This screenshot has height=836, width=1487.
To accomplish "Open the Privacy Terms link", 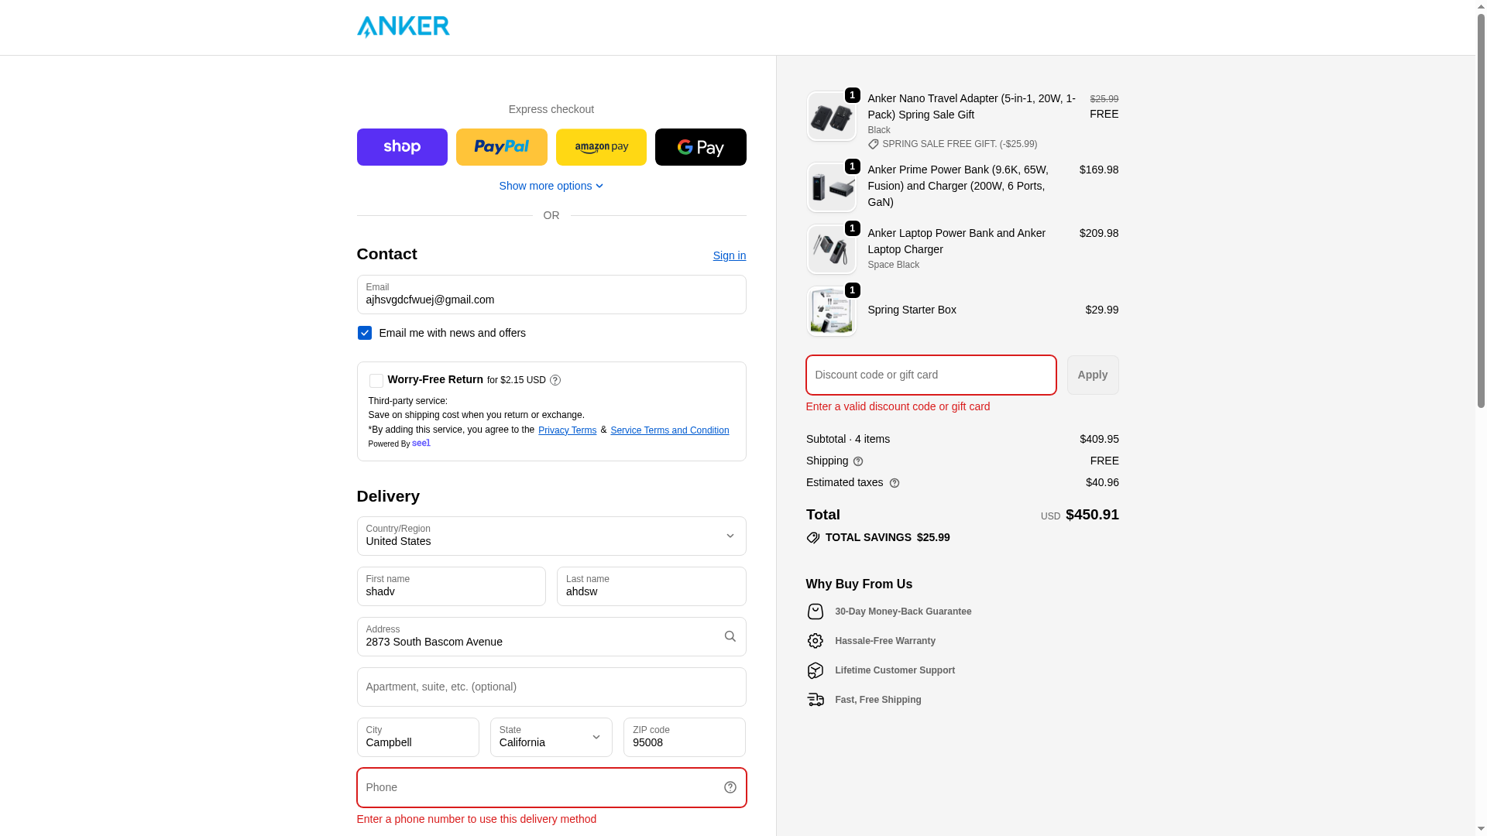I will [567, 430].
